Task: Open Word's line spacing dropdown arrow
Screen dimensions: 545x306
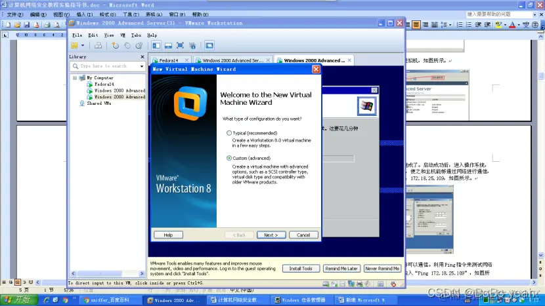Action: point(450,25)
